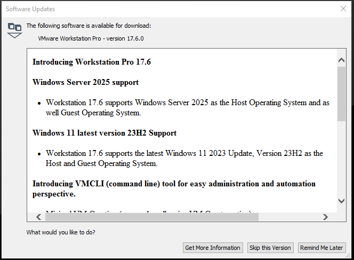Click the horizontal scrollbar left arrow

(38, 217)
